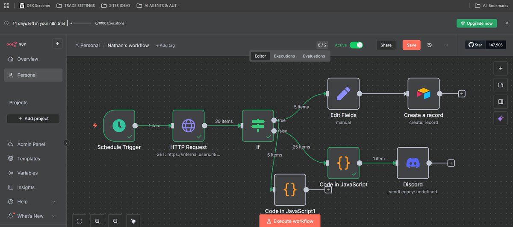Add node after Create a record

tap(462, 93)
